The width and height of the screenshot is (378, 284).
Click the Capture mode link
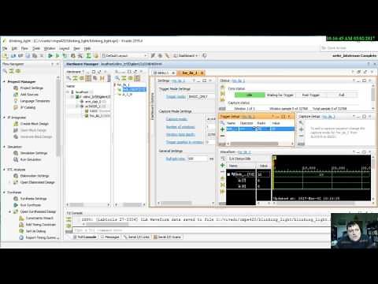[176, 119]
